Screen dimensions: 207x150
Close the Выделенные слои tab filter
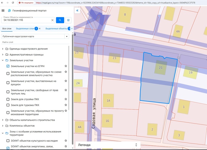[40, 28]
